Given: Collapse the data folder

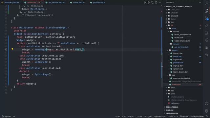Looking at the screenshot, I should click(174, 29).
